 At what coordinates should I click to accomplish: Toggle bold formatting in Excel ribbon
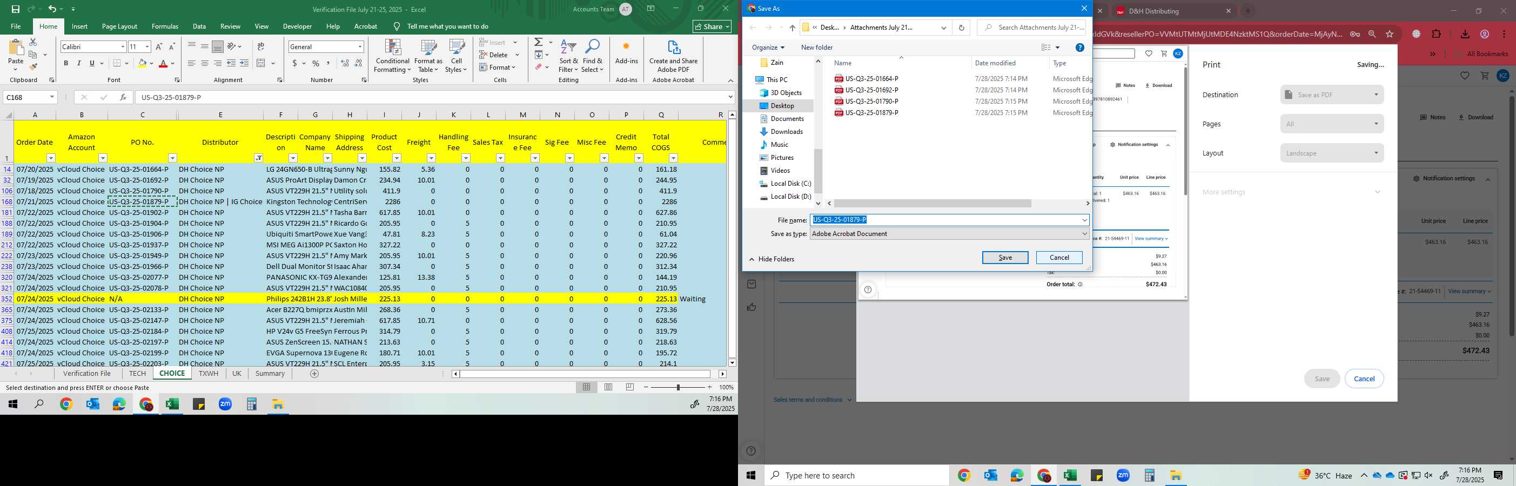66,63
